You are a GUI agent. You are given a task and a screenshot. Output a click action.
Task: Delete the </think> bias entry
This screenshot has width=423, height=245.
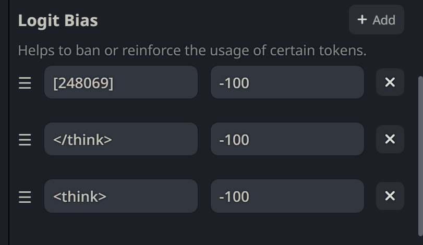390,139
